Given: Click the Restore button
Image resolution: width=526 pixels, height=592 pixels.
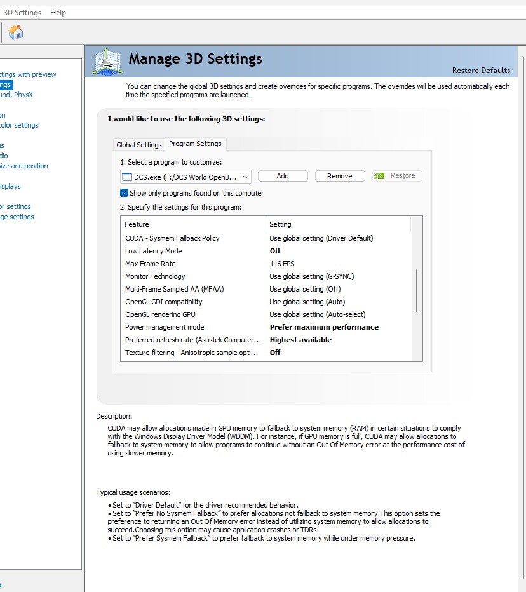Looking at the screenshot, I should tap(397, 175).
